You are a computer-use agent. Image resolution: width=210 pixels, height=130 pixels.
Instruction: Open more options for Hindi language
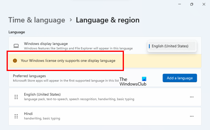pos(192,116)
